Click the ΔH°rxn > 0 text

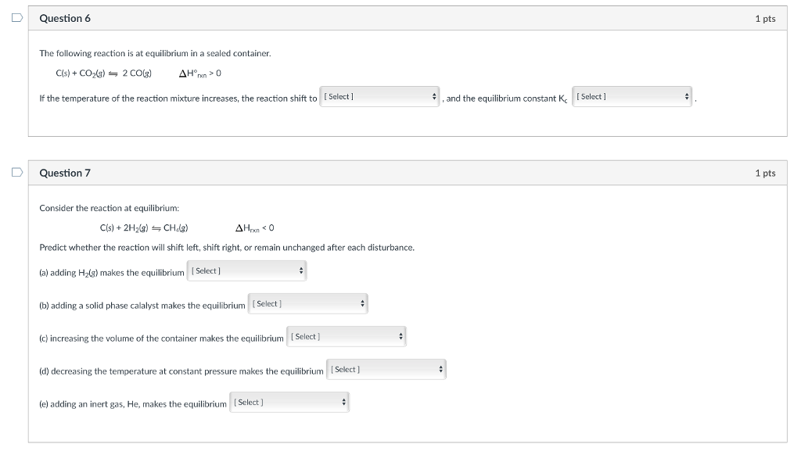[199, 73]
